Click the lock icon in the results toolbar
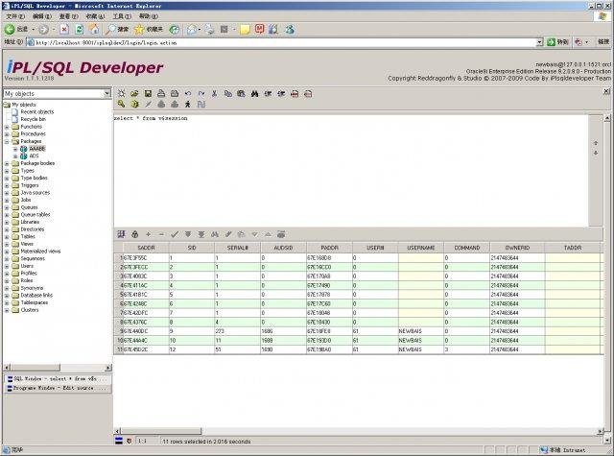The image size is (614, 456). click(x=134, y=234)
